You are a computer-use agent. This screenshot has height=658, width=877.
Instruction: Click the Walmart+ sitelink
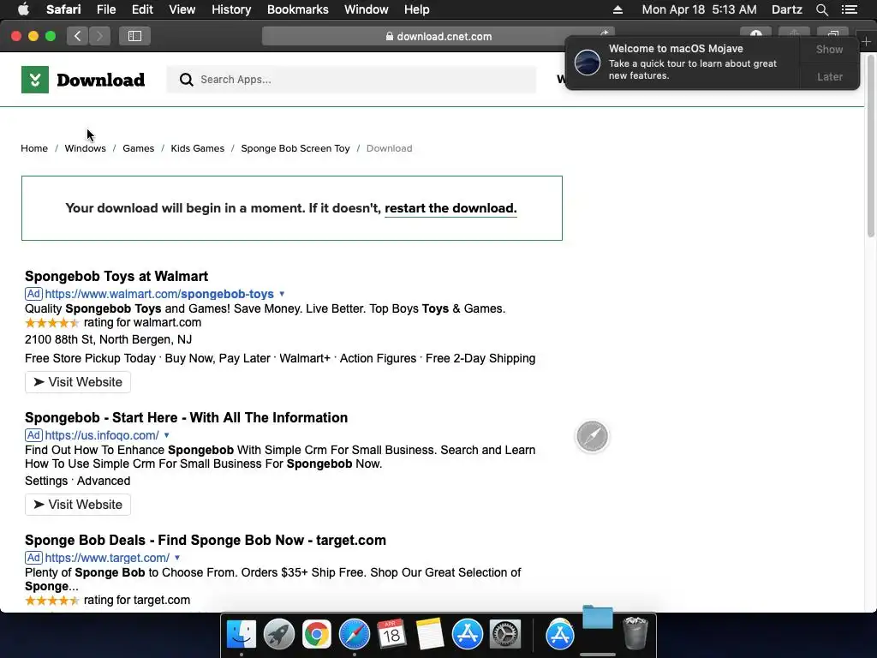(x=305, y=359)
